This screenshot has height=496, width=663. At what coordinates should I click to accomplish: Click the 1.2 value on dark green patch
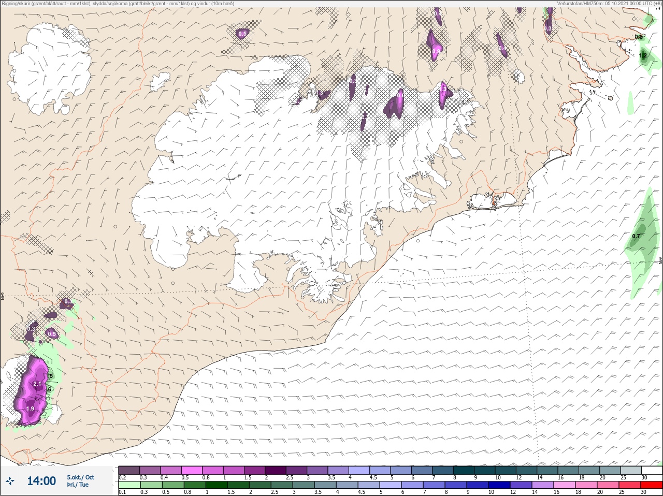643,55
